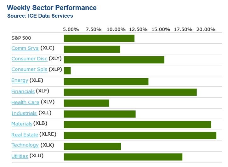This screenshot has width=228, height=167.
Task: Open the Utilities sector link
Action: [x=20, y=156]
